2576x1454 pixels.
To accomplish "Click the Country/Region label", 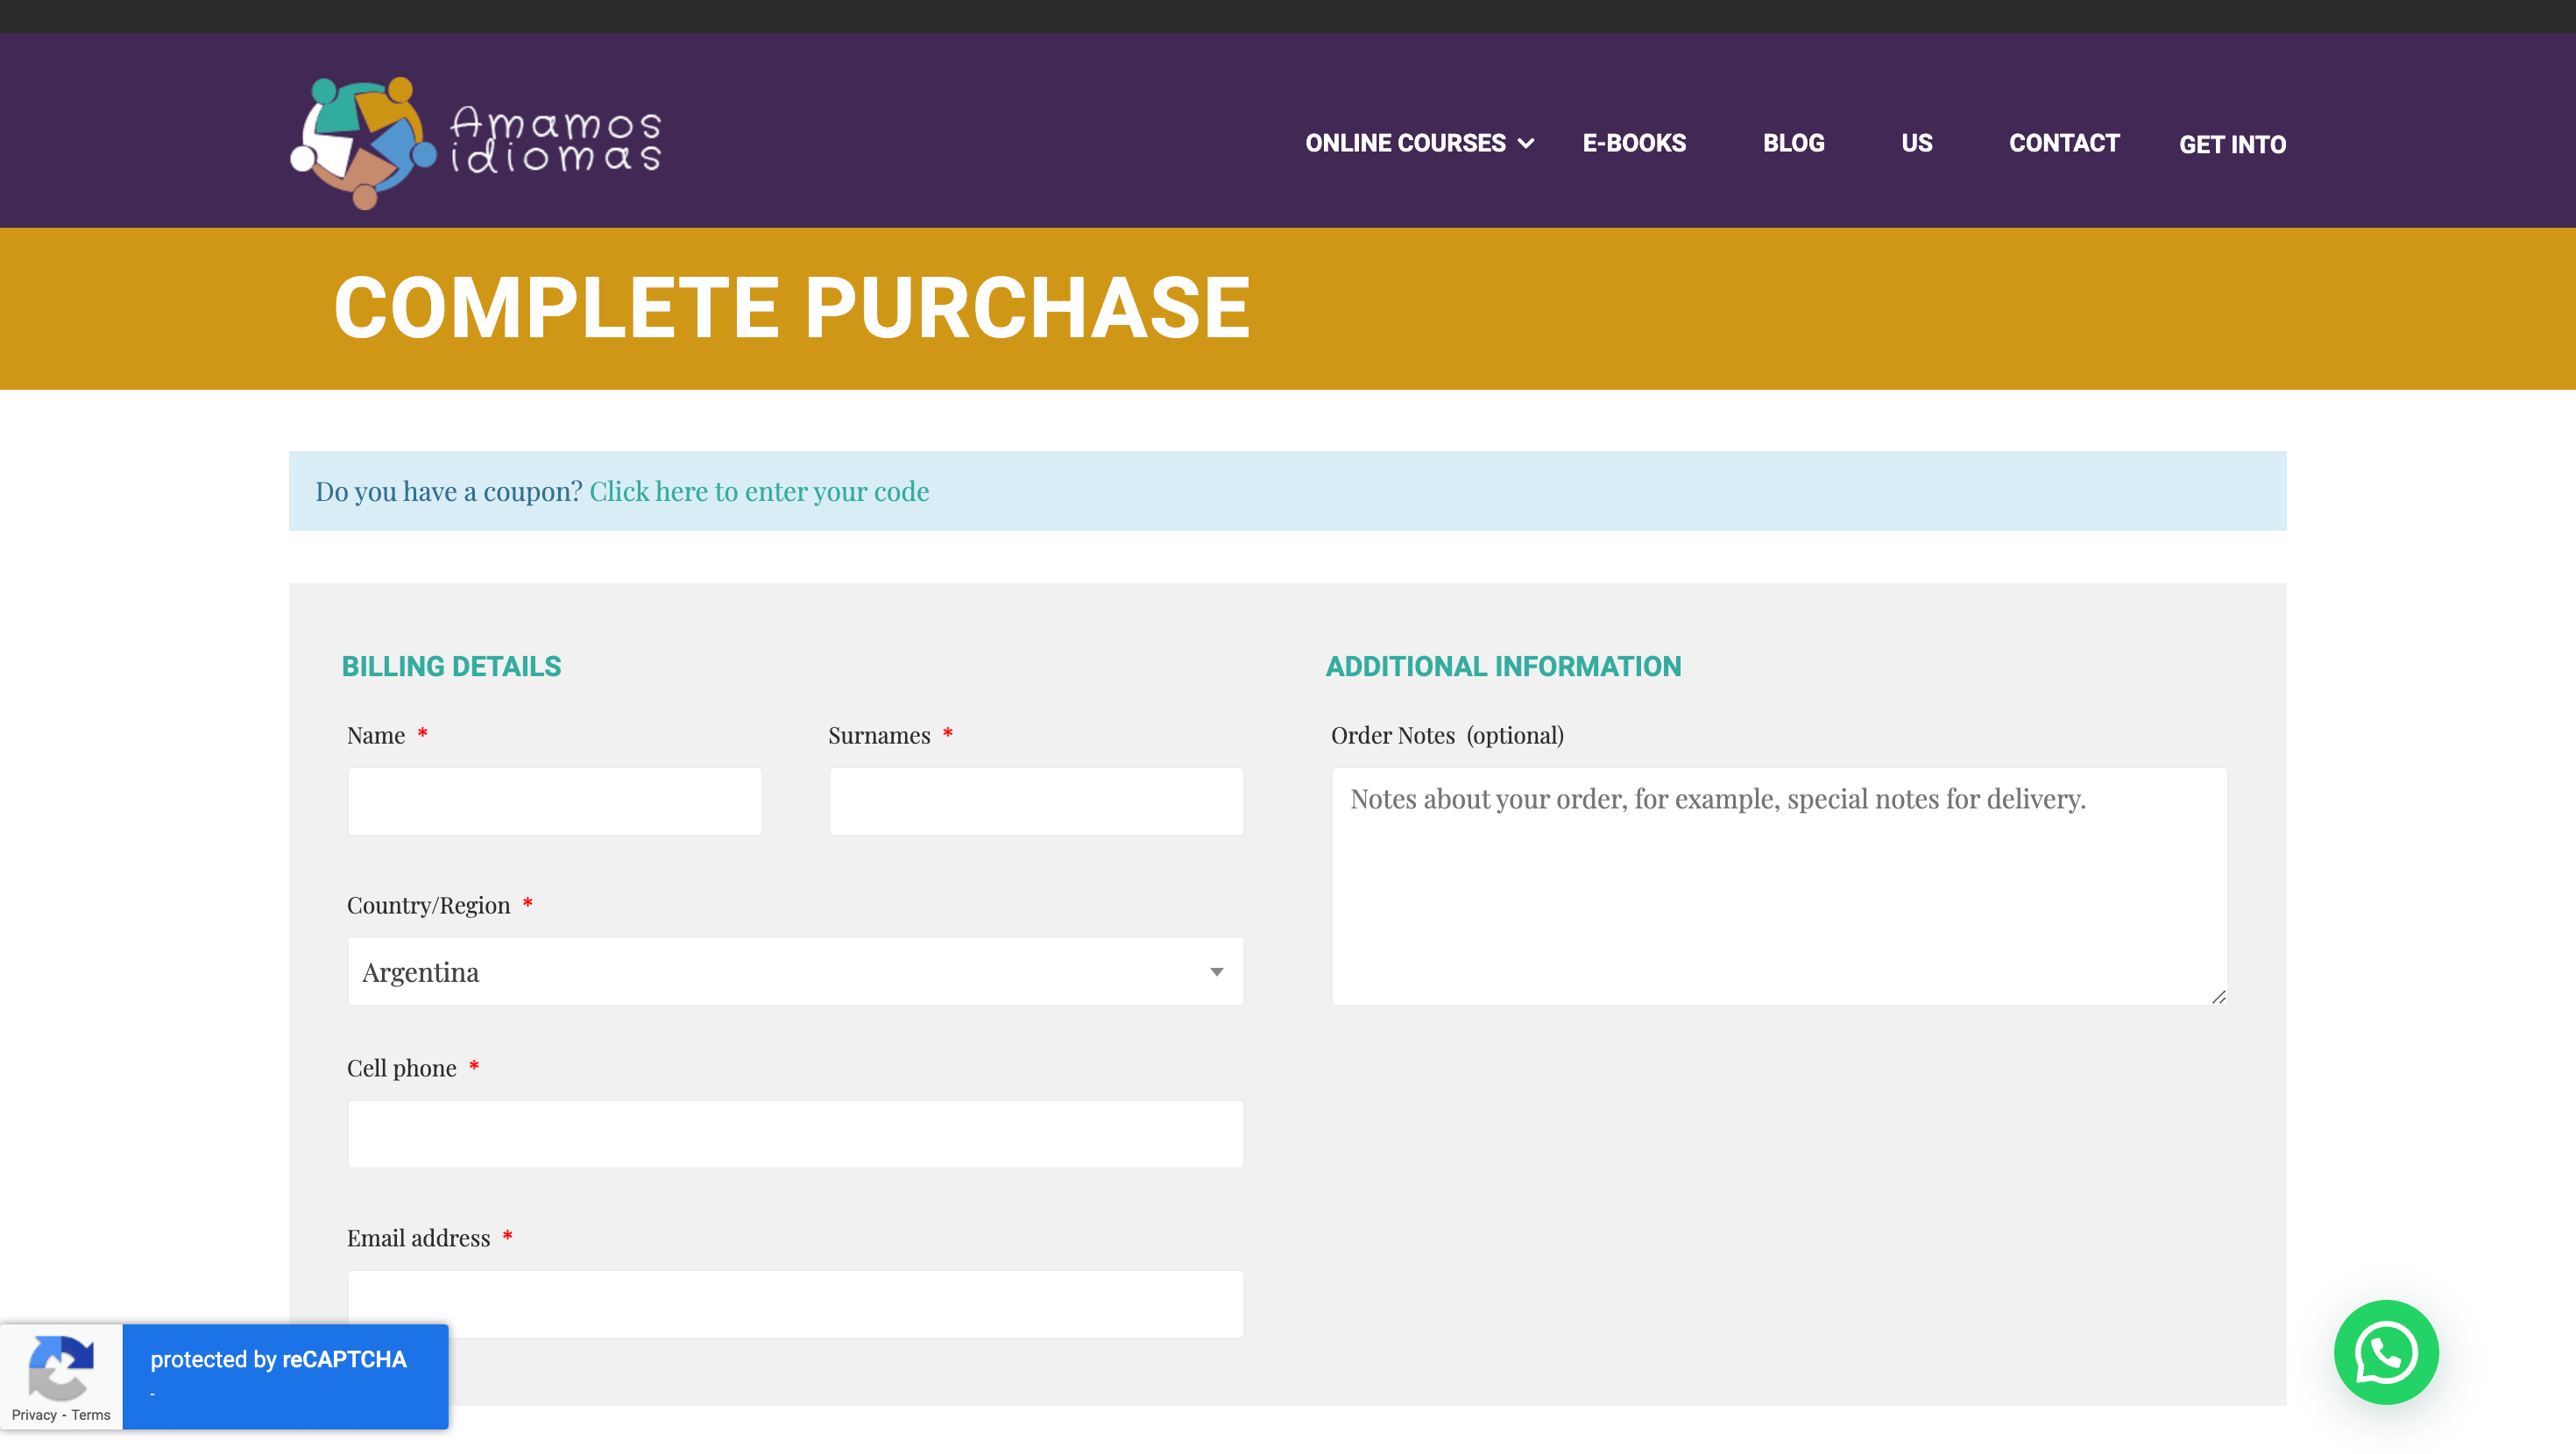I will [428, 905].
